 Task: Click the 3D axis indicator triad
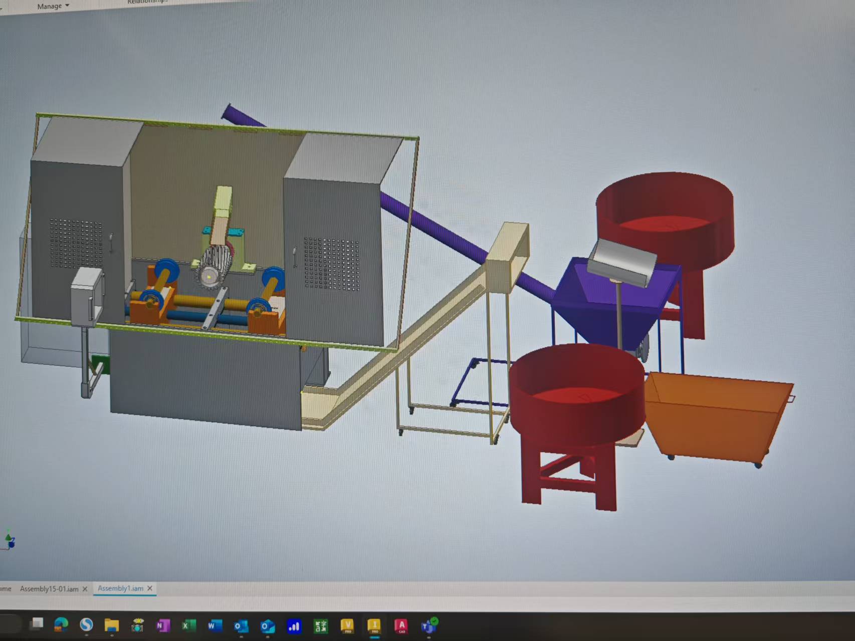pyautogui.click(x=9, y=540)
